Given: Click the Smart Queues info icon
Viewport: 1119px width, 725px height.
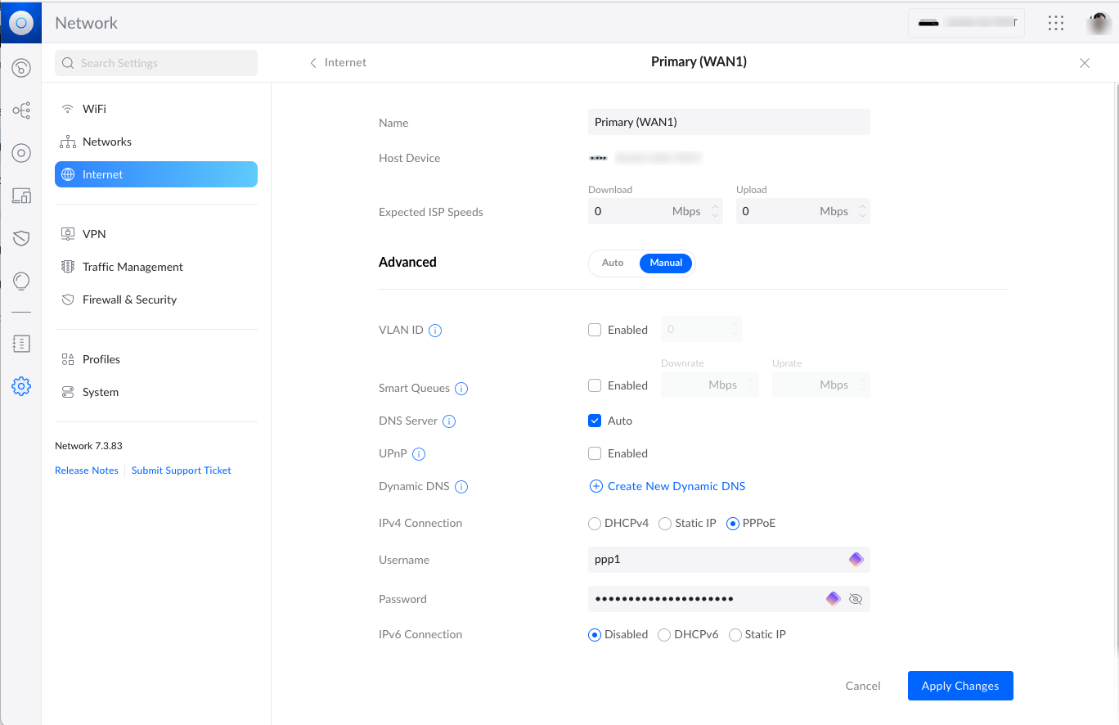Looking at the screenshot, I should (461, 389).
